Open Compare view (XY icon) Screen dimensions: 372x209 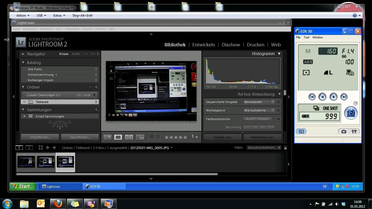(x=129, y=137)
